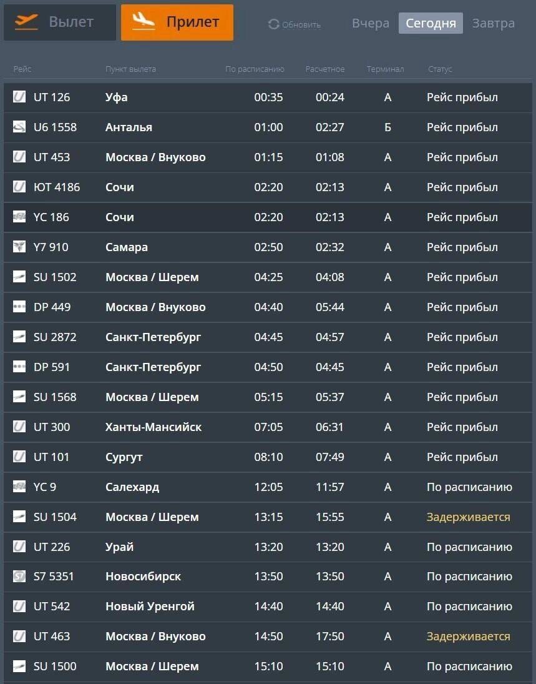The height and width of the screenshot is (684, 536).
Task: Click flight number SU 1500
Action: coord(55,667)
